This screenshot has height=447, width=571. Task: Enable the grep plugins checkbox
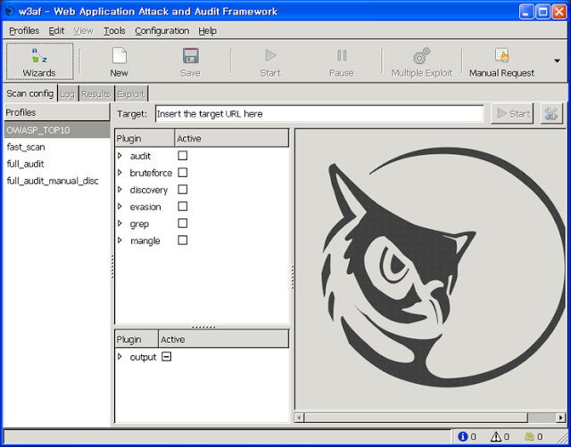(182, 223)
